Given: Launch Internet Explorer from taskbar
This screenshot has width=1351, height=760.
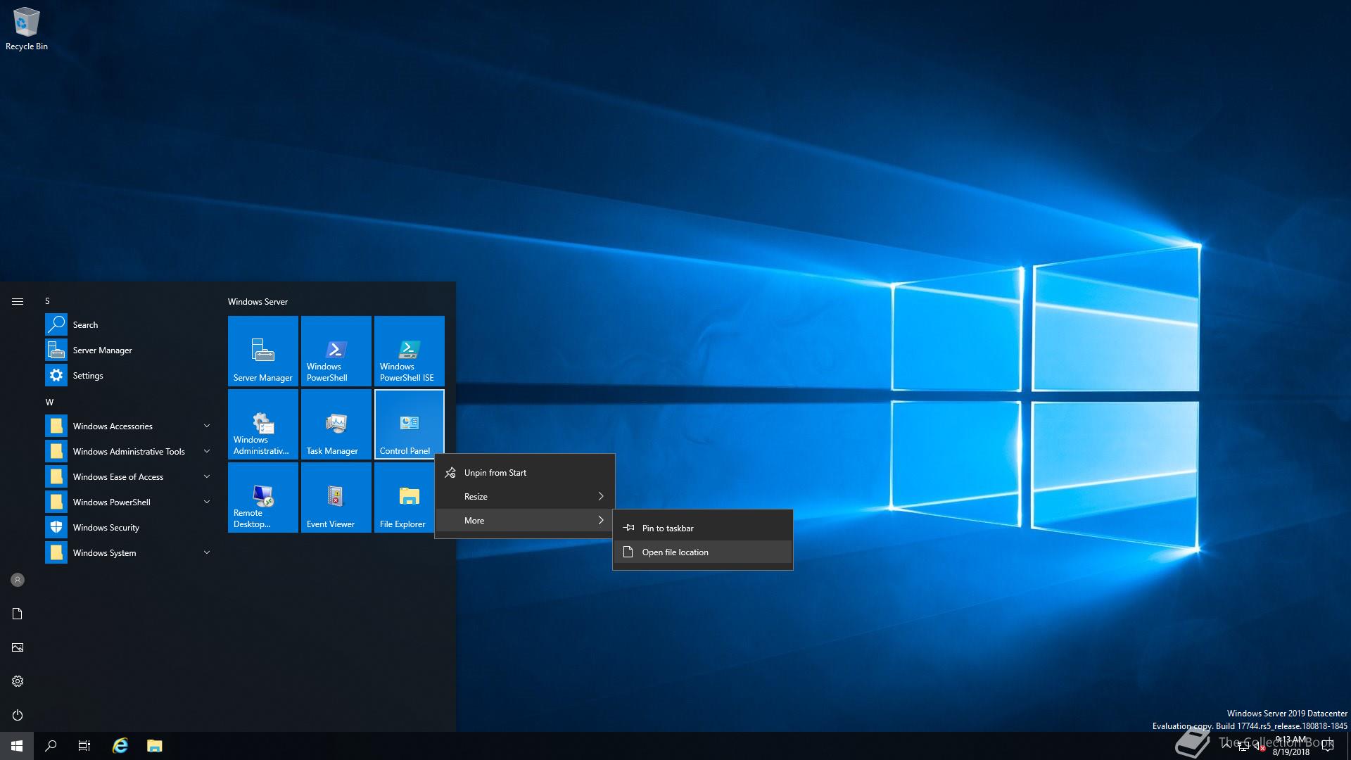Looking at the screenshot, I should coord(120,746).
